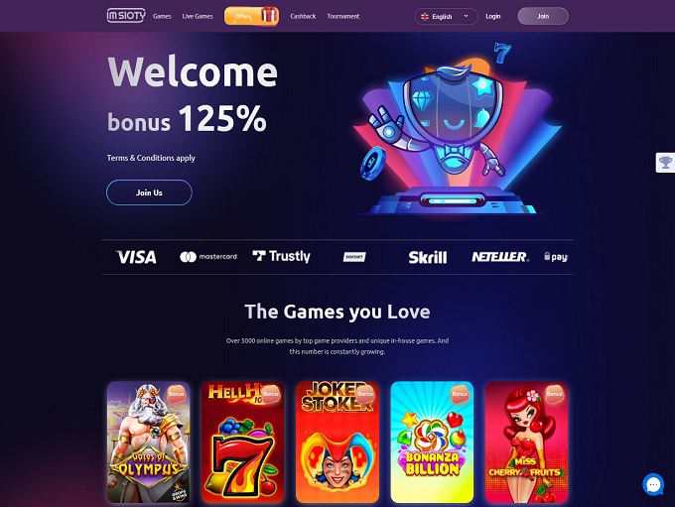Click the Neteller payment logo
The height and width of the screenshot is (507, 675).
(x=500, y=257)
